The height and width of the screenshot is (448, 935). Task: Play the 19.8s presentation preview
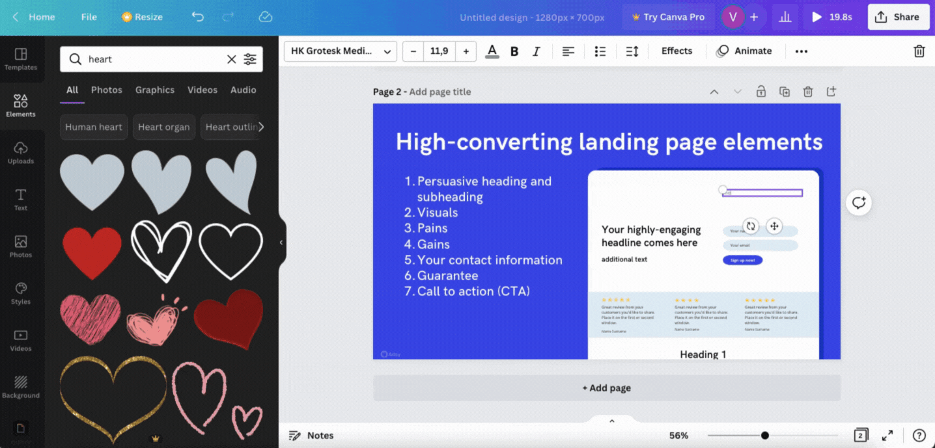pyautogui.click(x=831, y=18)
